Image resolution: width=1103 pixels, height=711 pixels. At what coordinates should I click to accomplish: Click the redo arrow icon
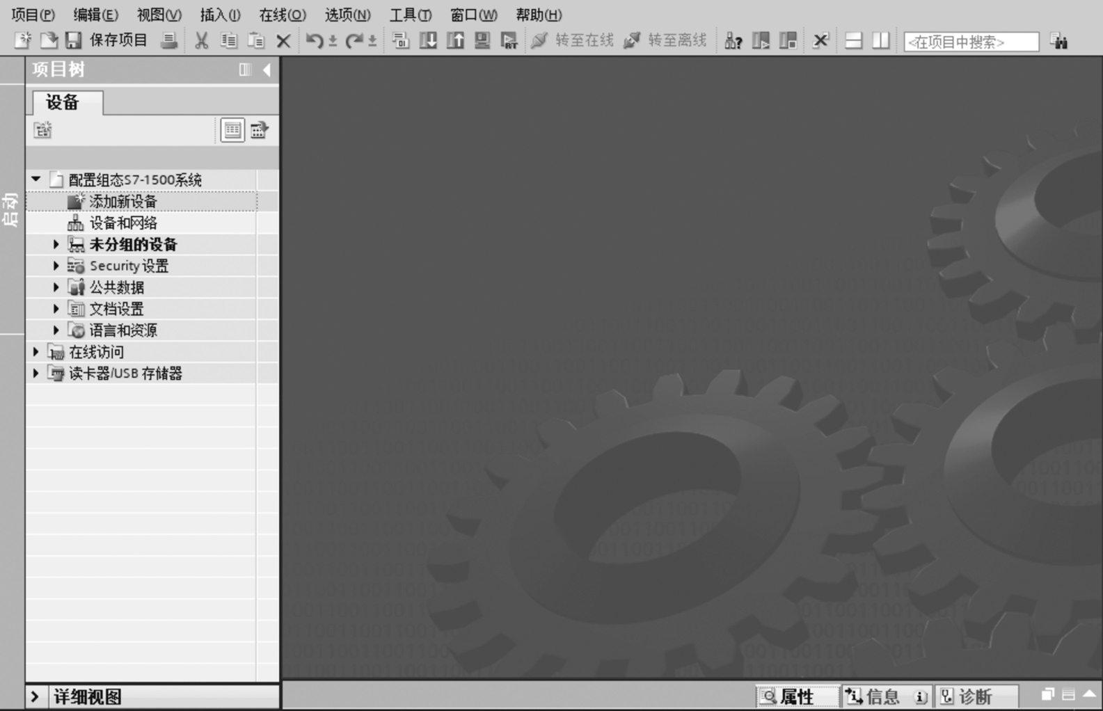354,40
